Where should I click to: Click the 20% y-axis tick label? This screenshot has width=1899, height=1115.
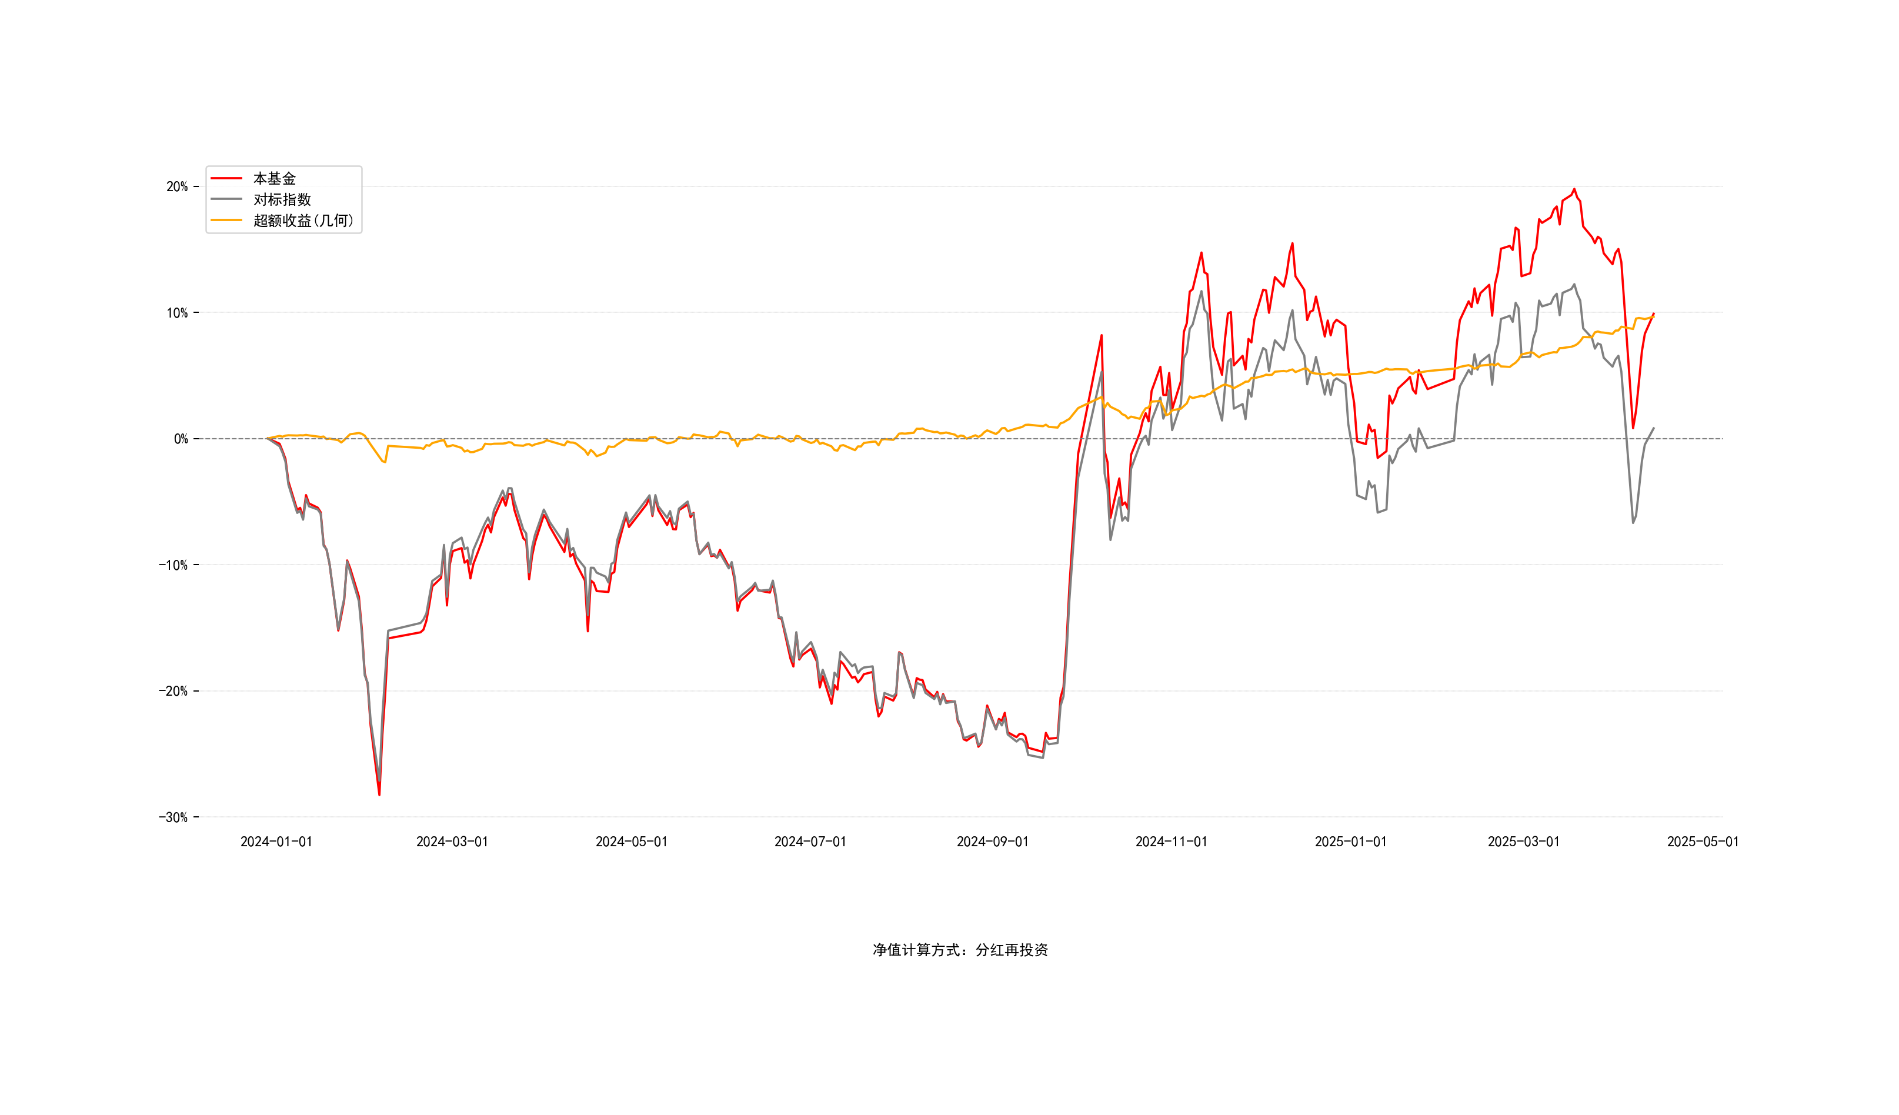pyautogui.click(x=177, y=187)
